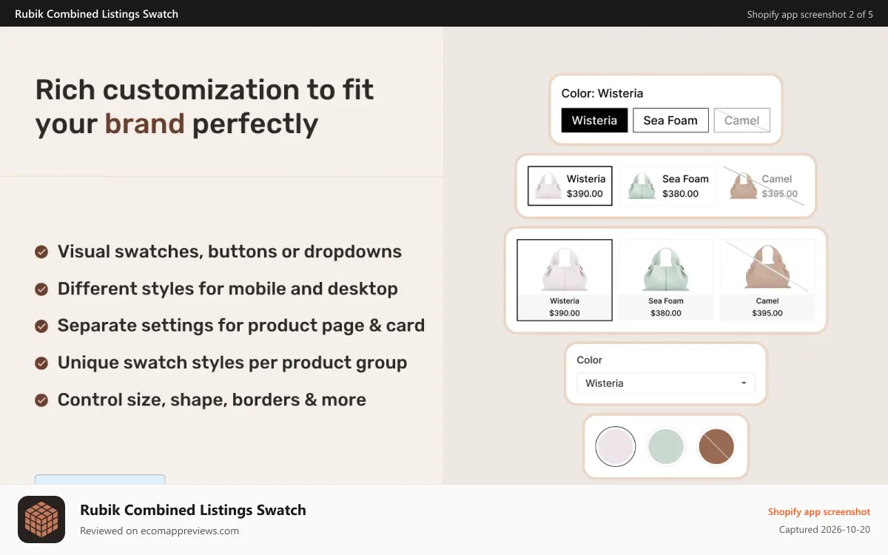The height and width of the screenshot is (555, 888).
Task: Click 'Unique swatch styles per product group'
Action: tap(232, 363)
